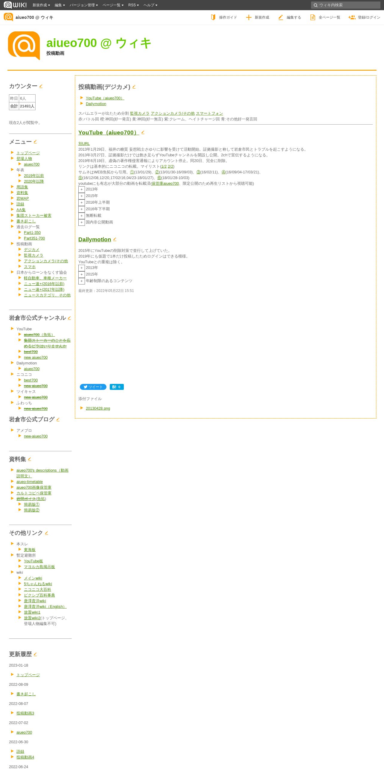Viewport: 384px width, 769px height.
Task: Expand the 2016年上半期 section
Action: click(x=81, y=203)
